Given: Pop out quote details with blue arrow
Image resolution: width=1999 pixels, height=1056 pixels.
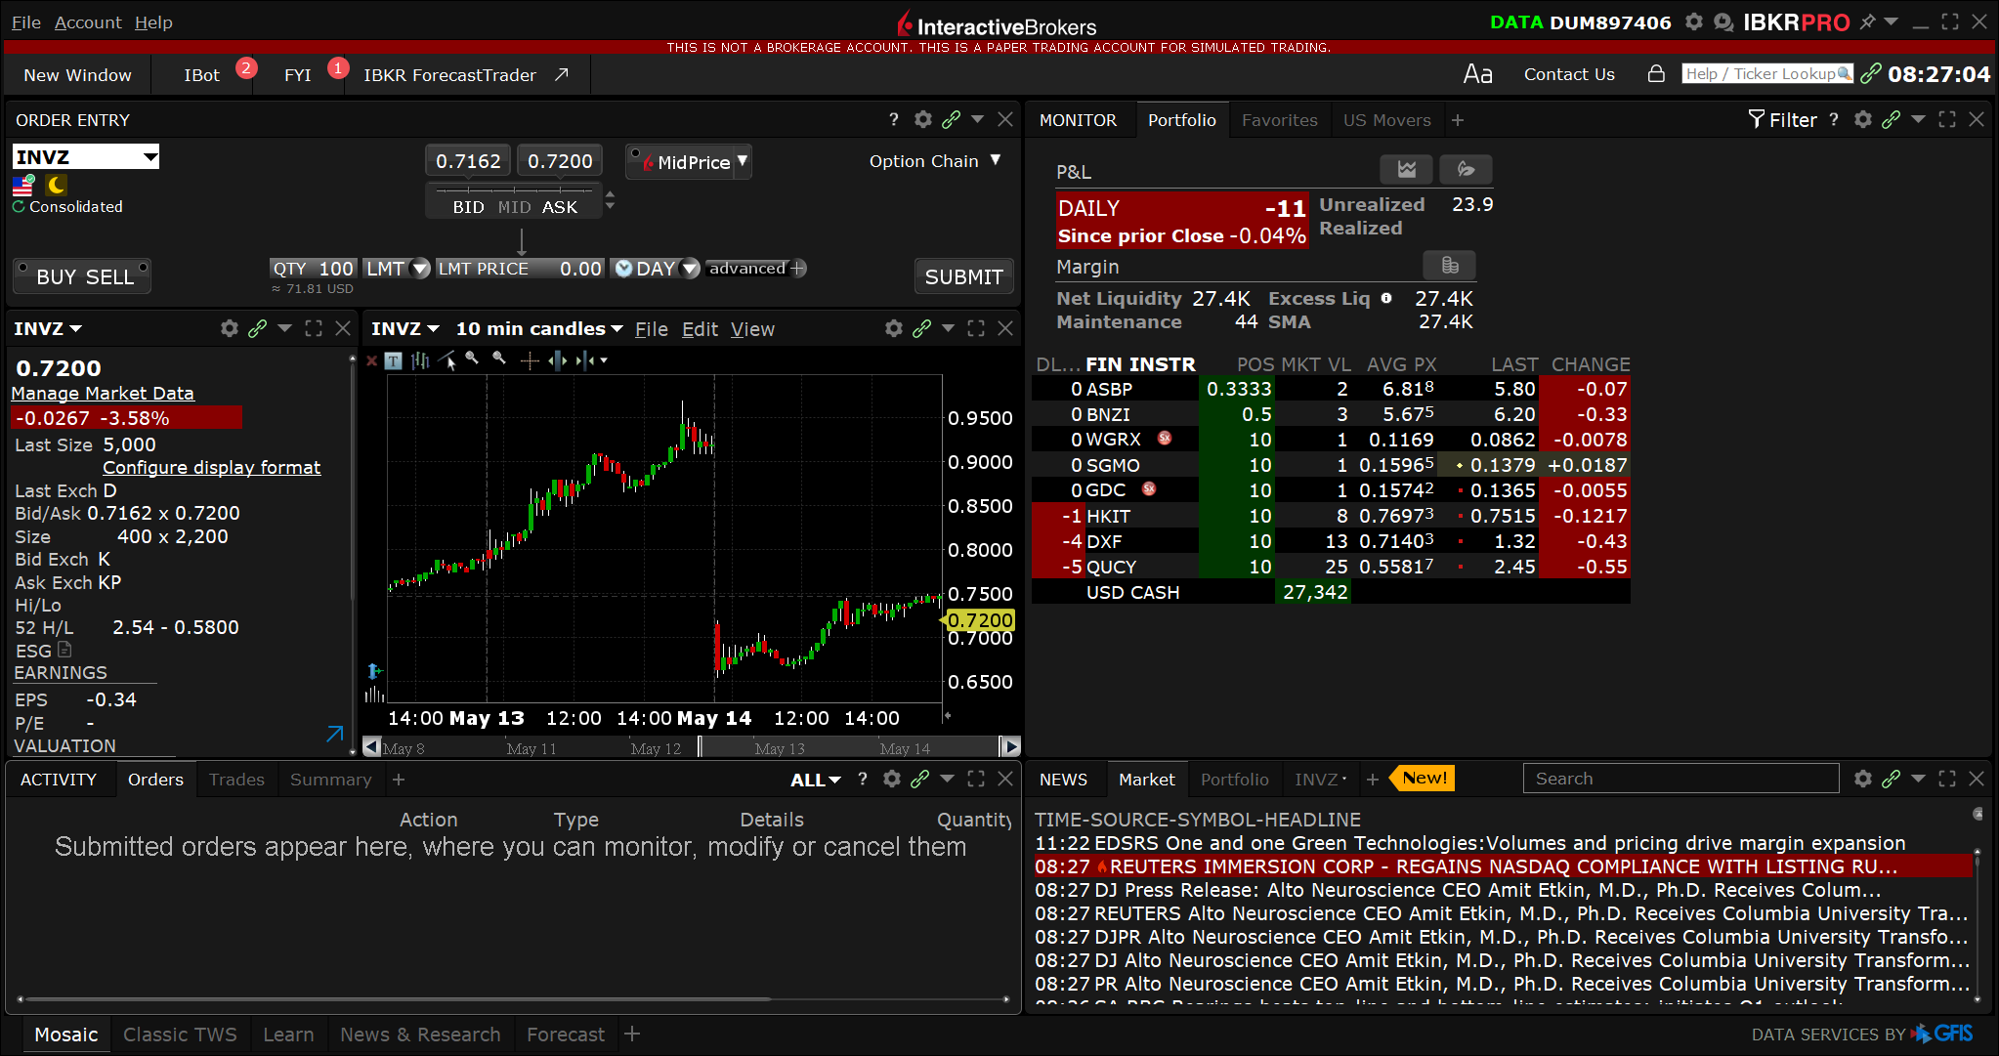Looking at the screenshot, I should (335, 734).
